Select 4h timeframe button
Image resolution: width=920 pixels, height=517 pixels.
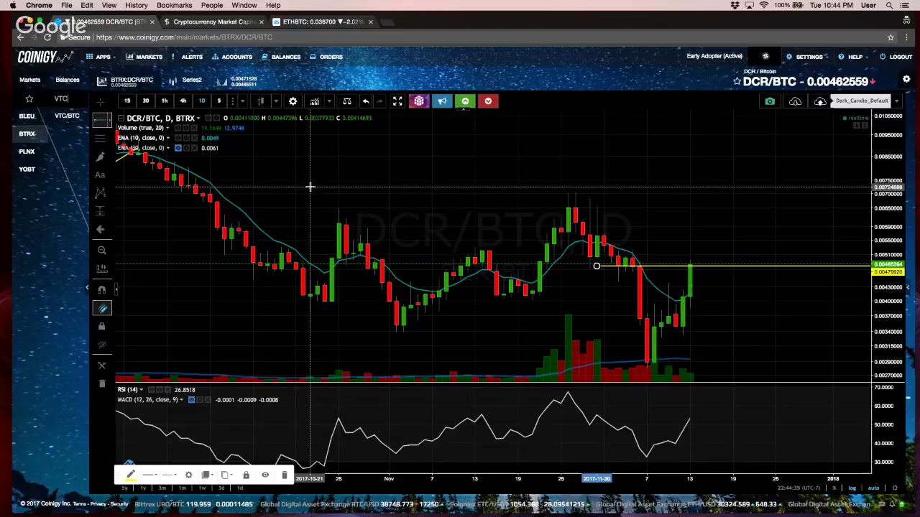pyautogui.click(x=183, y=101)
